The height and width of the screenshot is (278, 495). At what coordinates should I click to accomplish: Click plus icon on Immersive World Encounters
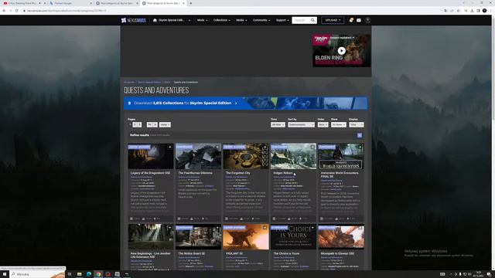[360, 147]
